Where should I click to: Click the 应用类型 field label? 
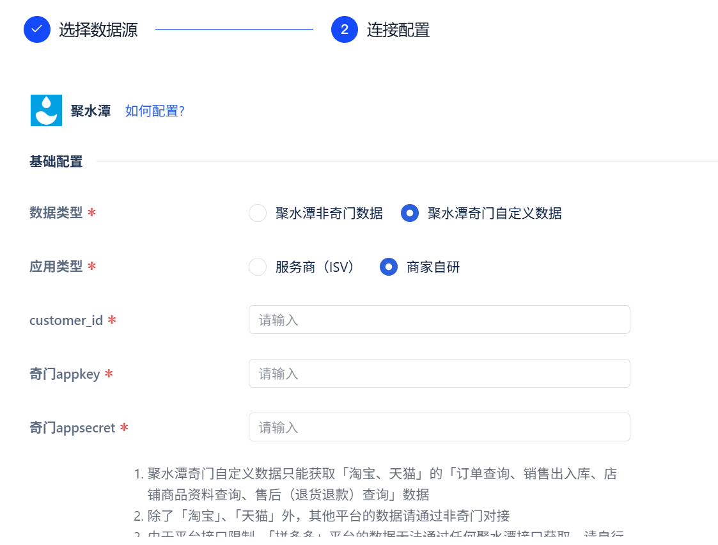(56, 266)
